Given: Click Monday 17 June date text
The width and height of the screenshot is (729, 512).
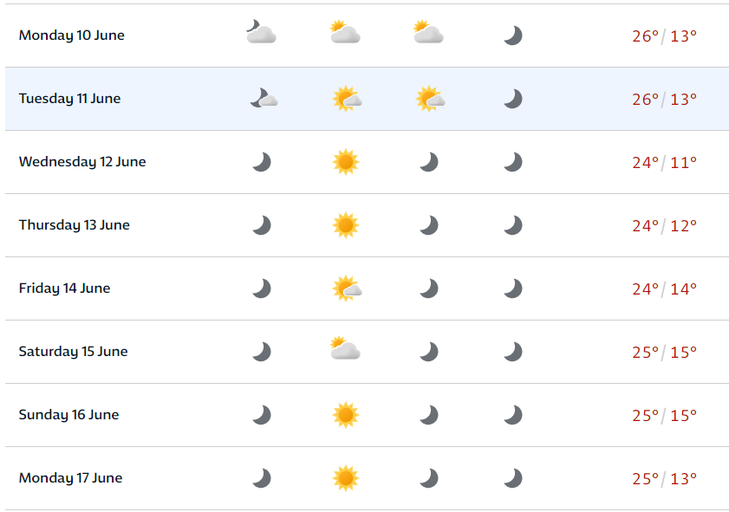Looking at the screenshot, I should pos(71,477).
